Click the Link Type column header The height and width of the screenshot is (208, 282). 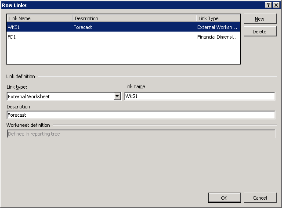click(217, 18)
